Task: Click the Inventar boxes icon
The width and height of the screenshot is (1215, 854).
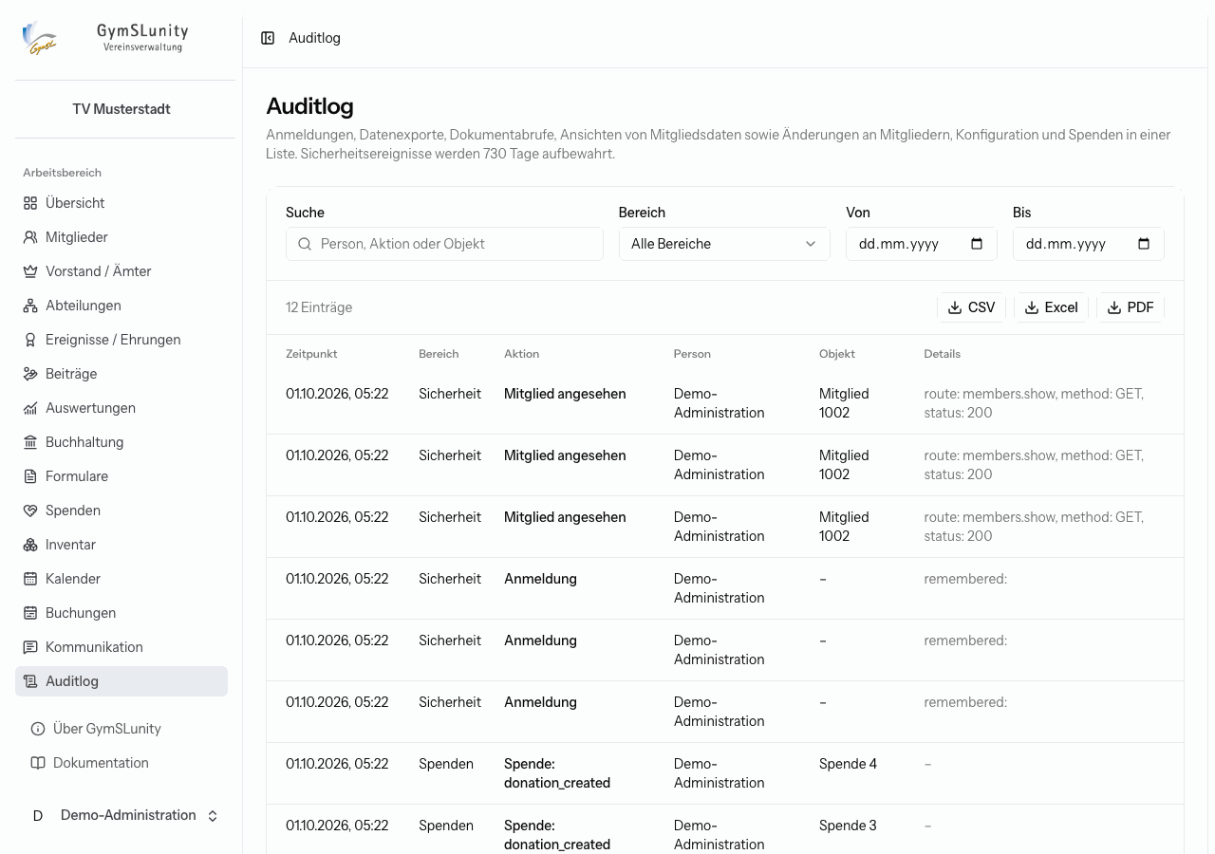Action: pyautogui.click(x=30, y=545)
